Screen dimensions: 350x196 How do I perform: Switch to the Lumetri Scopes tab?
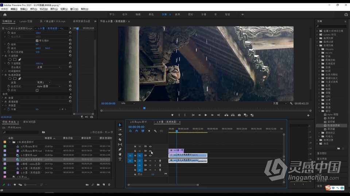(x=26, y=21)
